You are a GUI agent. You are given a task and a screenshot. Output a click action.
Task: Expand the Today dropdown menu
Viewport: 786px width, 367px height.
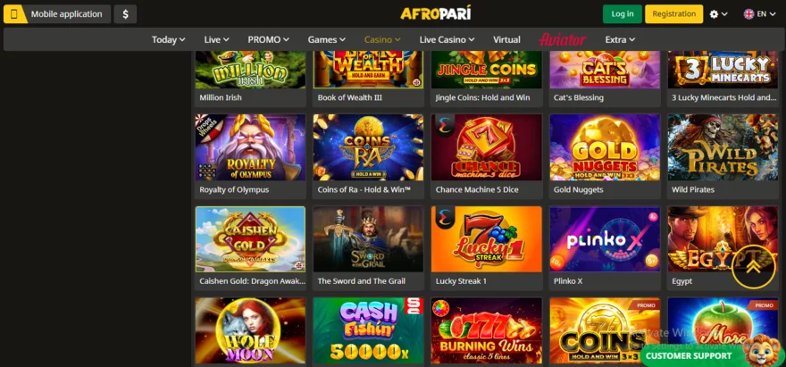(x=169, y=39)
